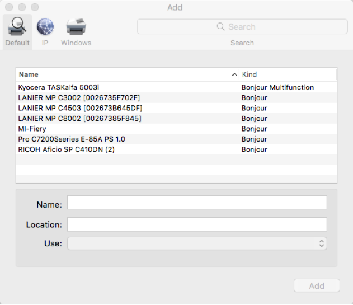
Task: Minimize the Add window
Action: pos(22,7)
